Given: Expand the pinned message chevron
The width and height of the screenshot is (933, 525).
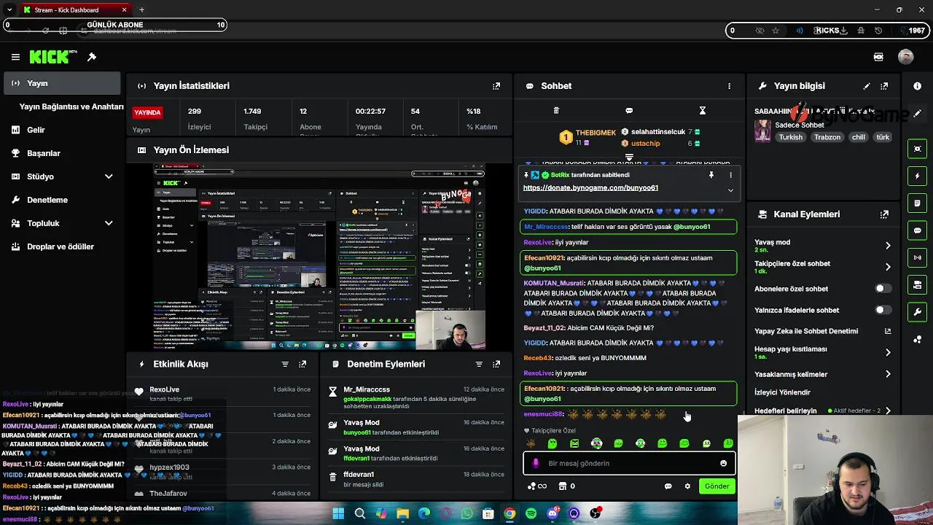Looking at the screenshot, I should (x=730, y=190).
